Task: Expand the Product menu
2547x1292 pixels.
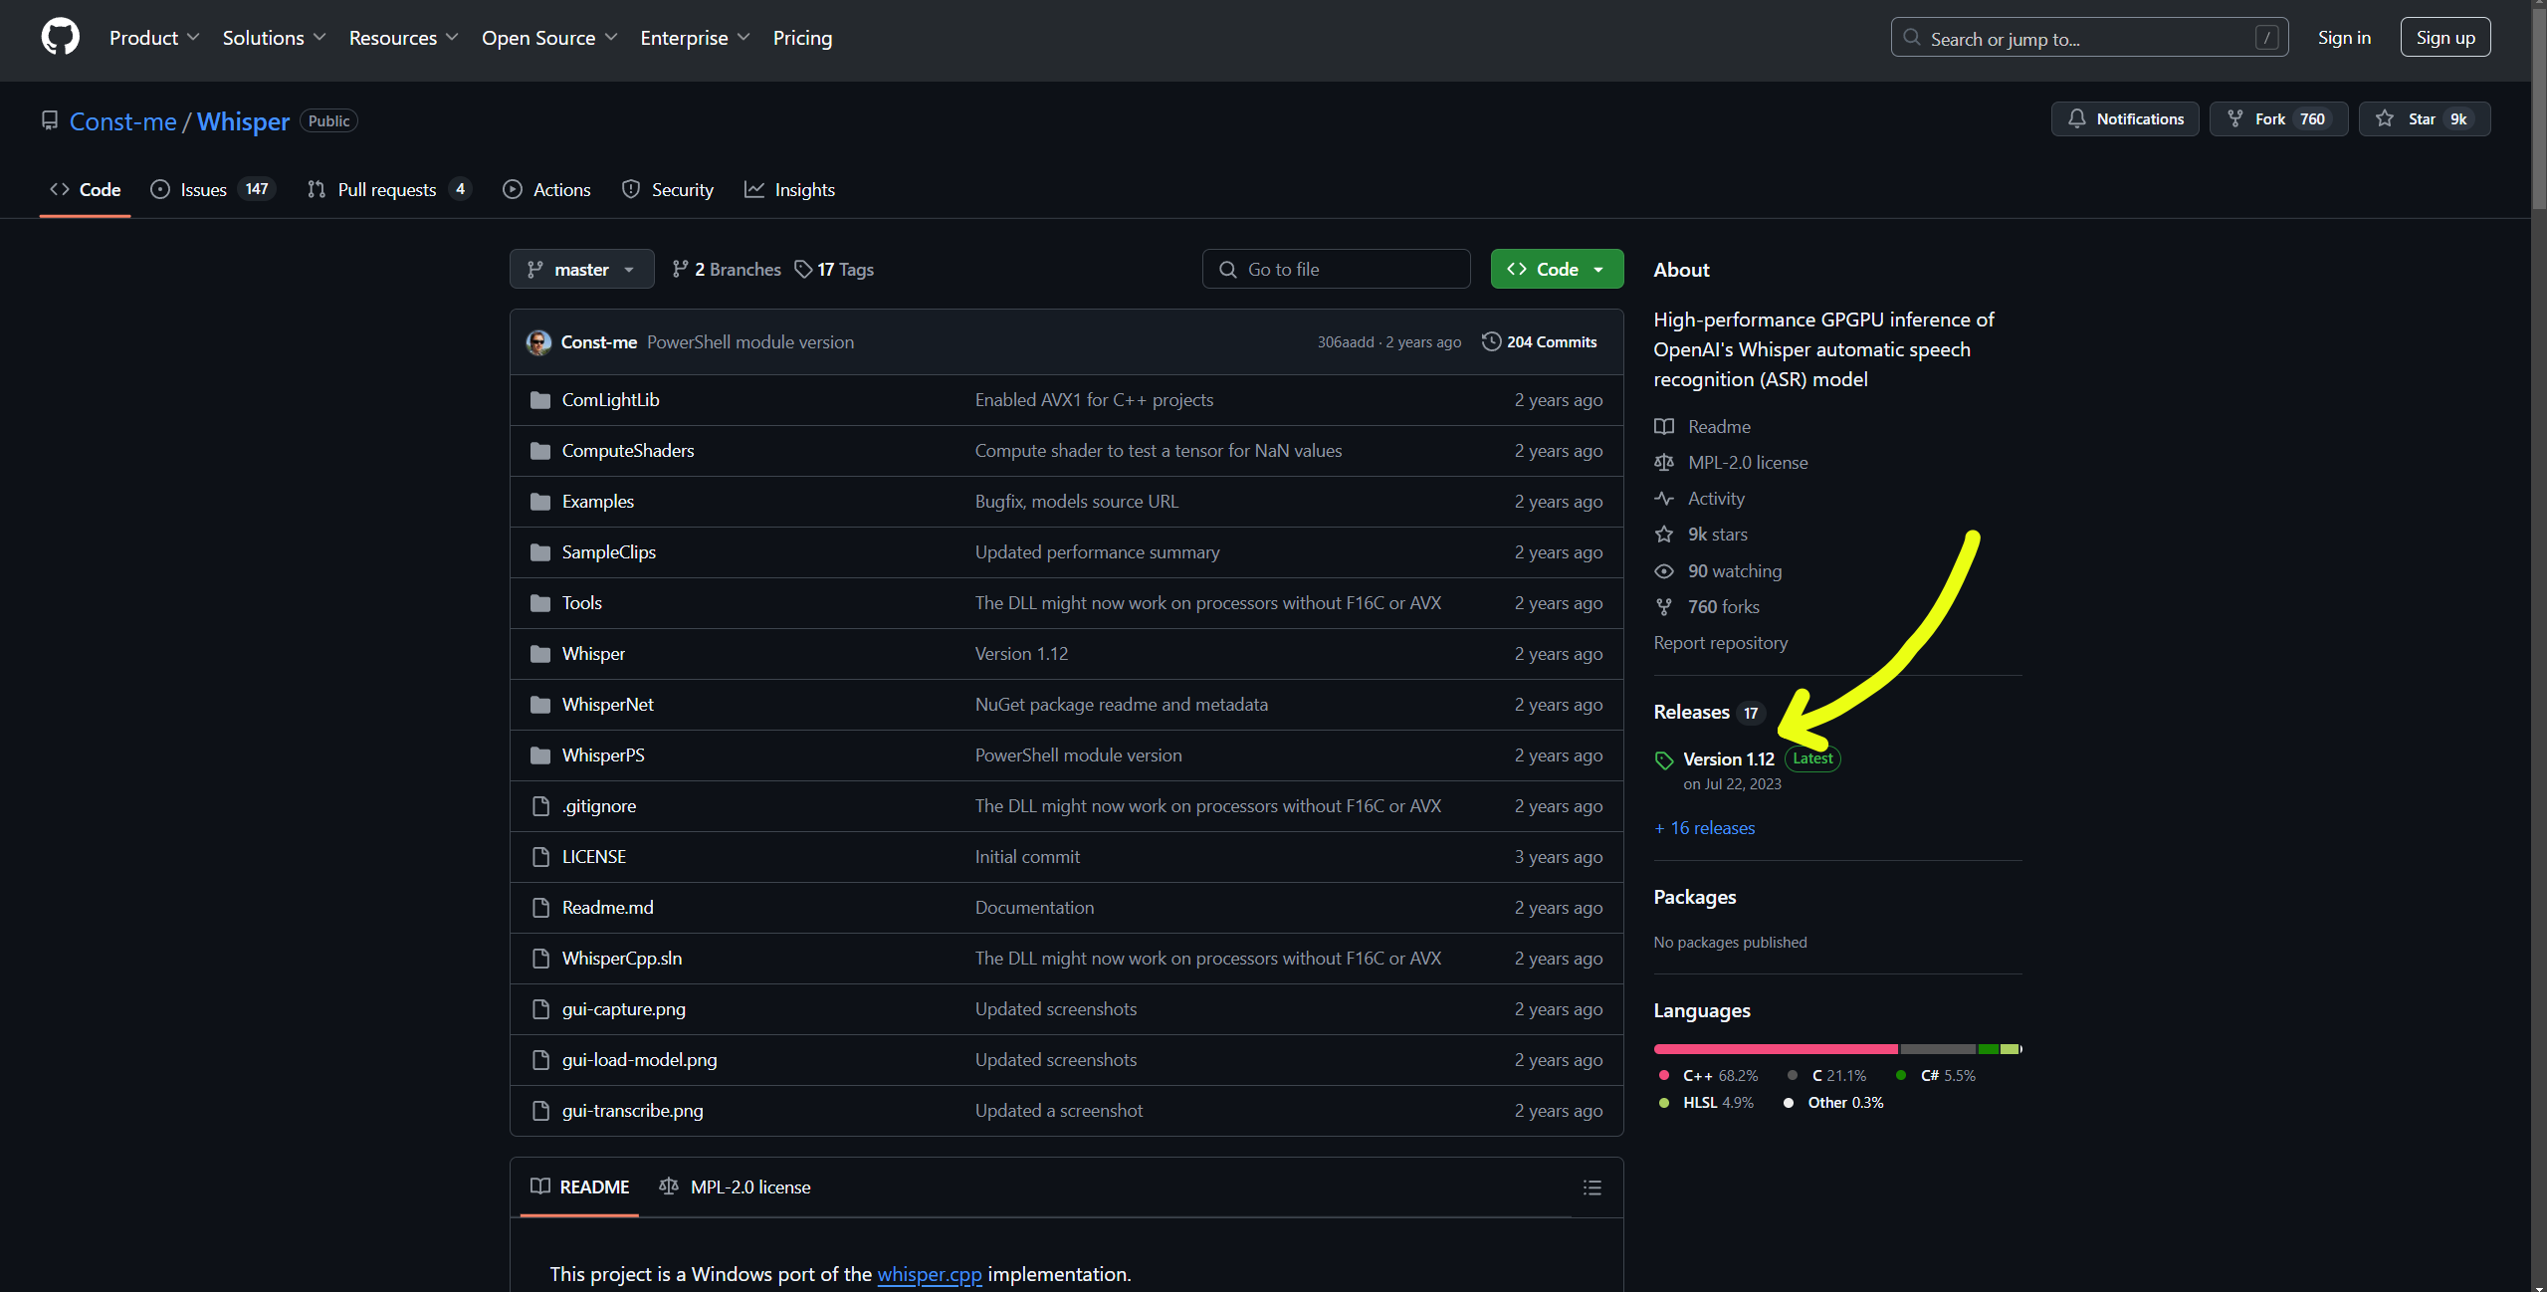Action: [x=154, y=38]
